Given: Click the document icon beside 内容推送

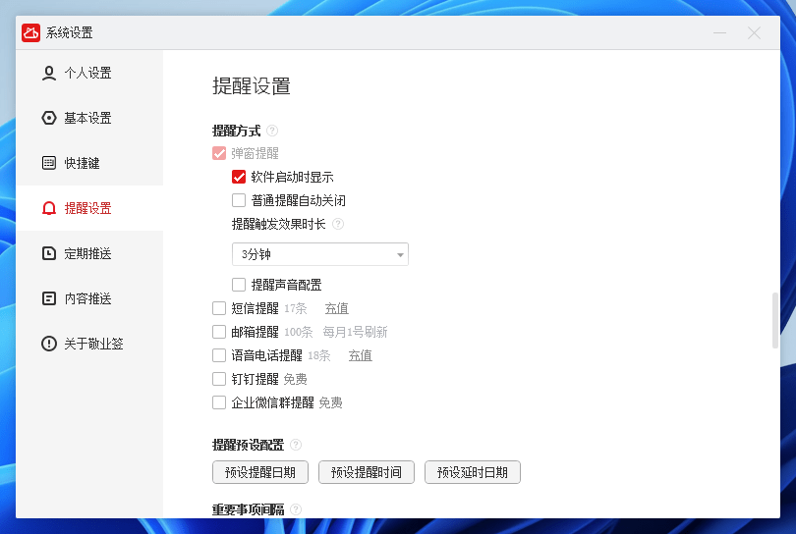Looking at the screenshot, I should click(49, 298).
